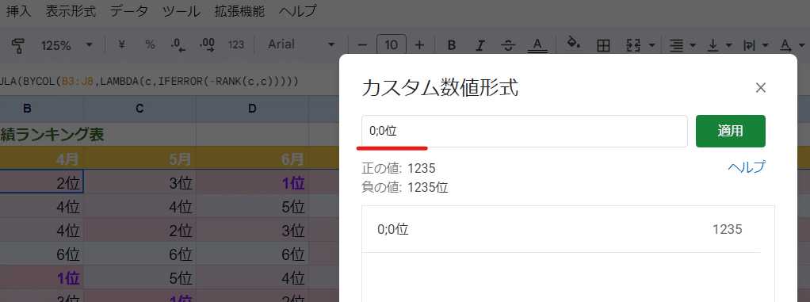Open the Arial font dropdown
The image size is (810, 302).
(x=302, y=45)
